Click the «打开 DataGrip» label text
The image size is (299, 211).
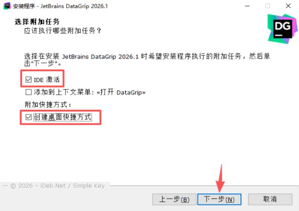(121, 92)
